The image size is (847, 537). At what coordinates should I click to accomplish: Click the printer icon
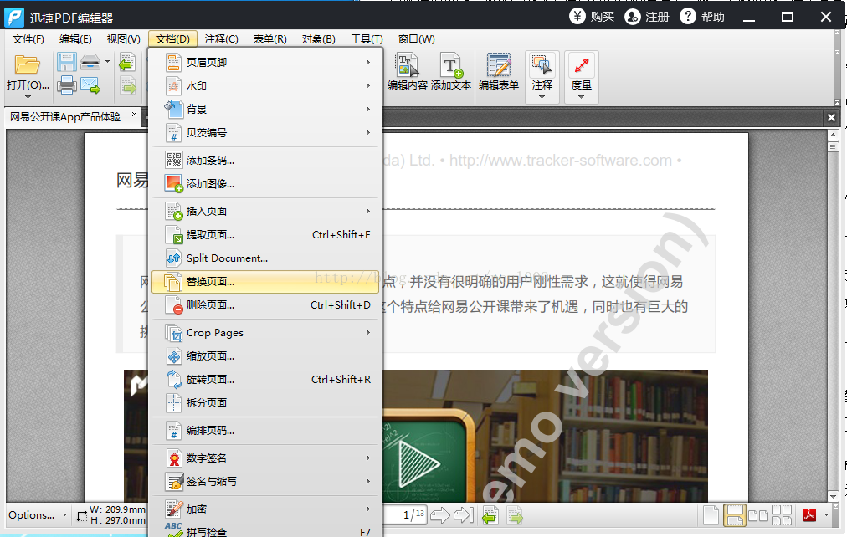(x=66, y=85)
